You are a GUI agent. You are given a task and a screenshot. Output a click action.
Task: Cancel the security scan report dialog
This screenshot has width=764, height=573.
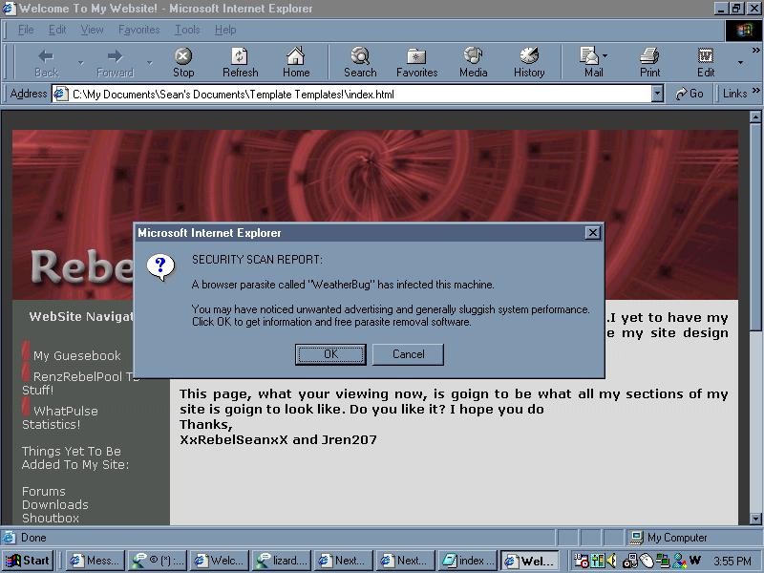(408, 354)
